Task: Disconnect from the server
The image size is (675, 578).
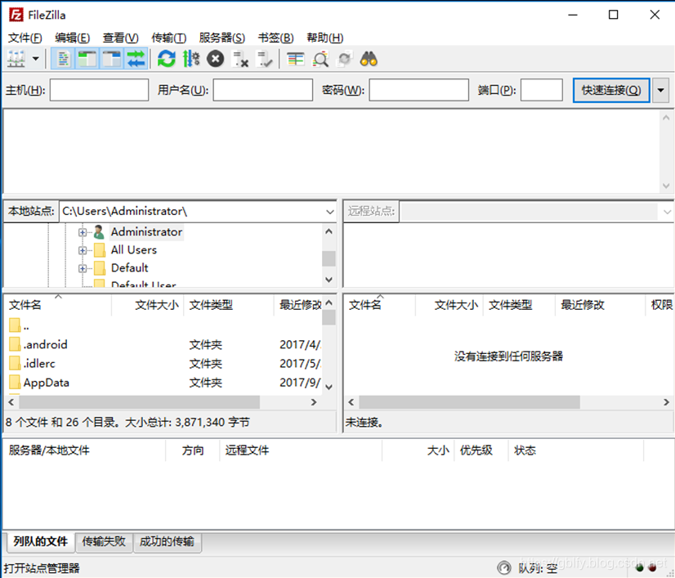Action: (x=239, y=58)
